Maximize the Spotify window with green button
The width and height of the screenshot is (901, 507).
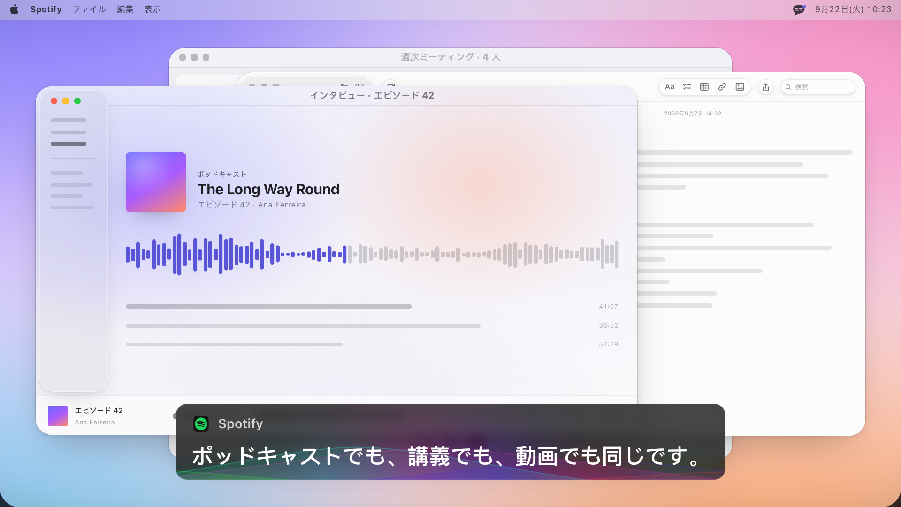(77, 101)
